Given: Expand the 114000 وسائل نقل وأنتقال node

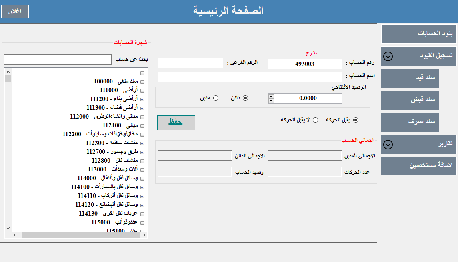Looking at the screenshot, I should click(142, 179).
